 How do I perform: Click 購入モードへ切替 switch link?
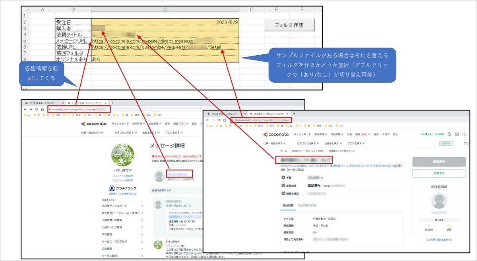432,135
